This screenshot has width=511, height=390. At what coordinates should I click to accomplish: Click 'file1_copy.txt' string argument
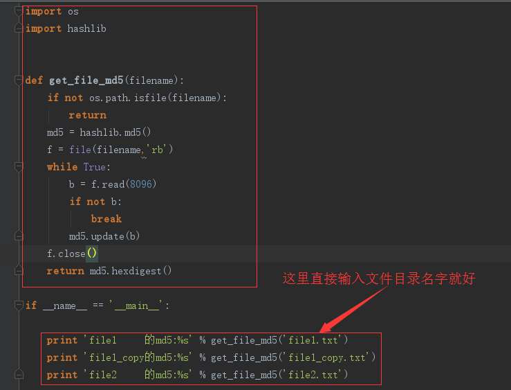point(328,357)
